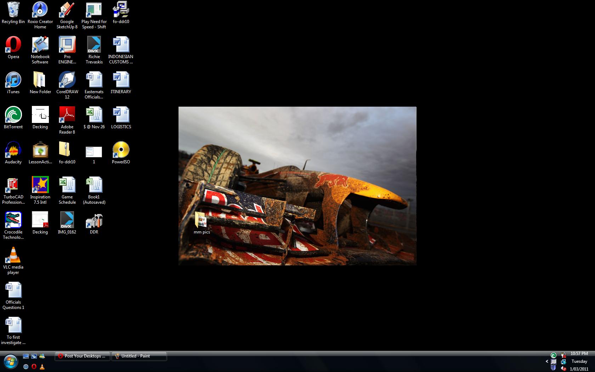Image resolution: width=595 pixels, height=372 pixels.
Task: Select the ITINERARY Word document
Action: [x=121, y=83]
